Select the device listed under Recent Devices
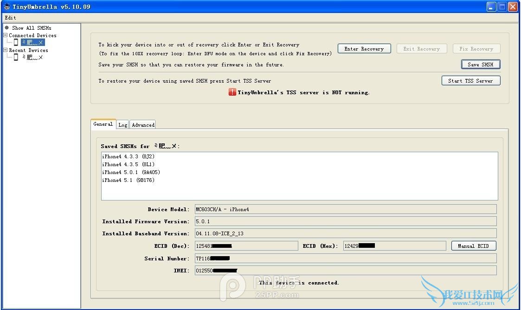This screenshot has width=521, height=310. [x=32, y=57]
